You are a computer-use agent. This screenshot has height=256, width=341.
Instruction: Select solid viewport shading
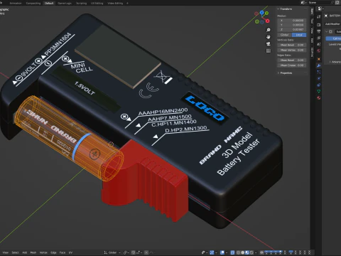[x=242, y=252]
